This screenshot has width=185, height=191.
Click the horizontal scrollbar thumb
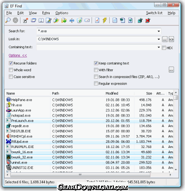[81, 175]
